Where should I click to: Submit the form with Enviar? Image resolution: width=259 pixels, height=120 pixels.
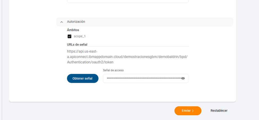(188, 111)
